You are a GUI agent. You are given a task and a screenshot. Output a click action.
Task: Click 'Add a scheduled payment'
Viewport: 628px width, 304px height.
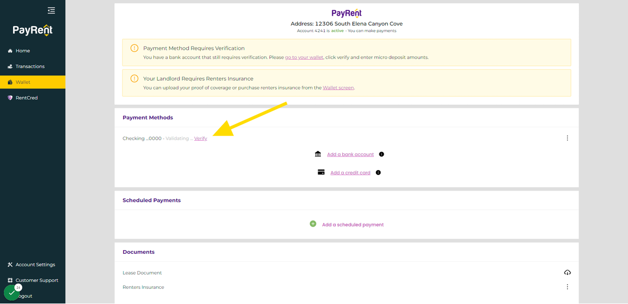coord(353,224)
